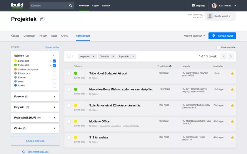Click into the Keresés search field
The width and height of the screenshot is (247, 154).
(49, 6)
